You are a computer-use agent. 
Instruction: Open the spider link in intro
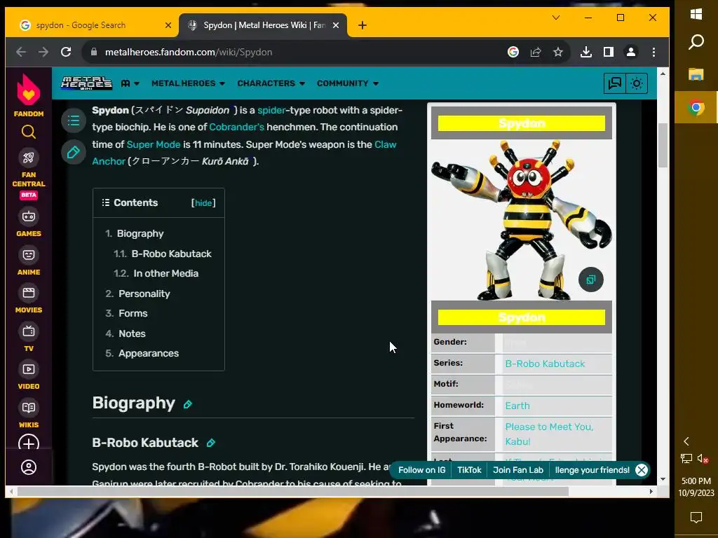click(x=271, y=110)
